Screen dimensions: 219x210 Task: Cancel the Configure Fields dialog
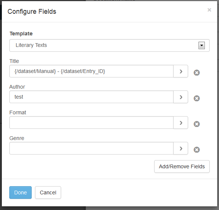[x=48, y=192]
